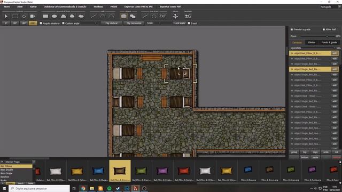Screen dimensions: 342x192
Task: Choose the cloud-shaped freeform floor tool
Action: pos(81,17)
